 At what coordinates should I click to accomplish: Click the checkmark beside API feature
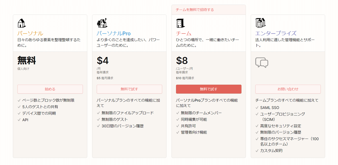click(19, 120)
